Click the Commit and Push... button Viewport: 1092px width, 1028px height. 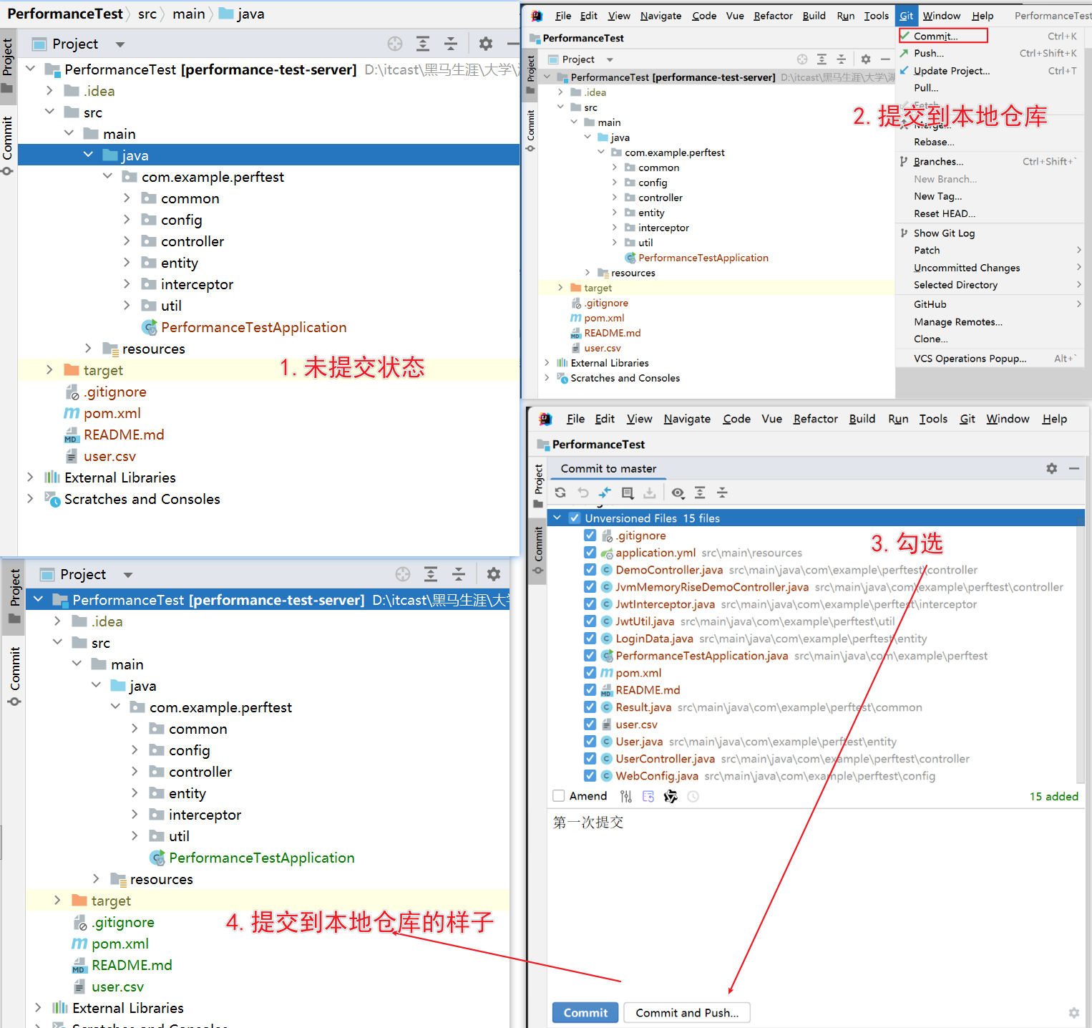click(x=687, y=1012)
